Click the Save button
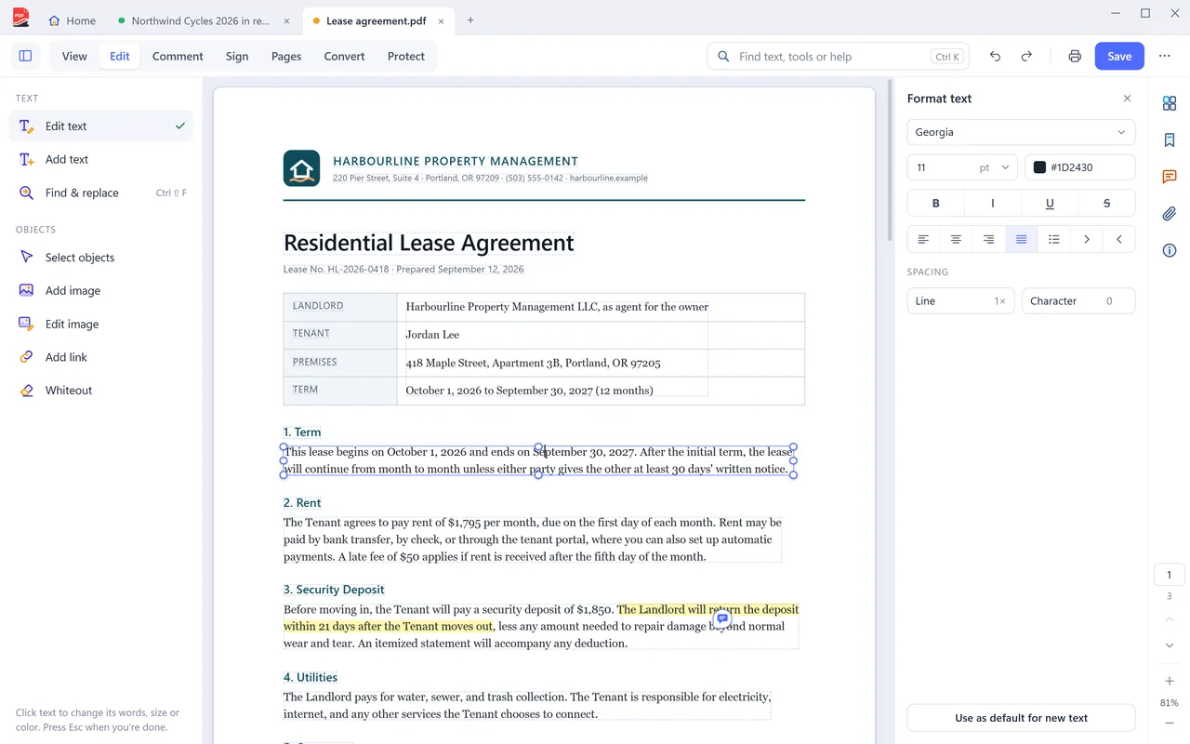Viewport: 1190px width, 744px height. (1119, 56)
